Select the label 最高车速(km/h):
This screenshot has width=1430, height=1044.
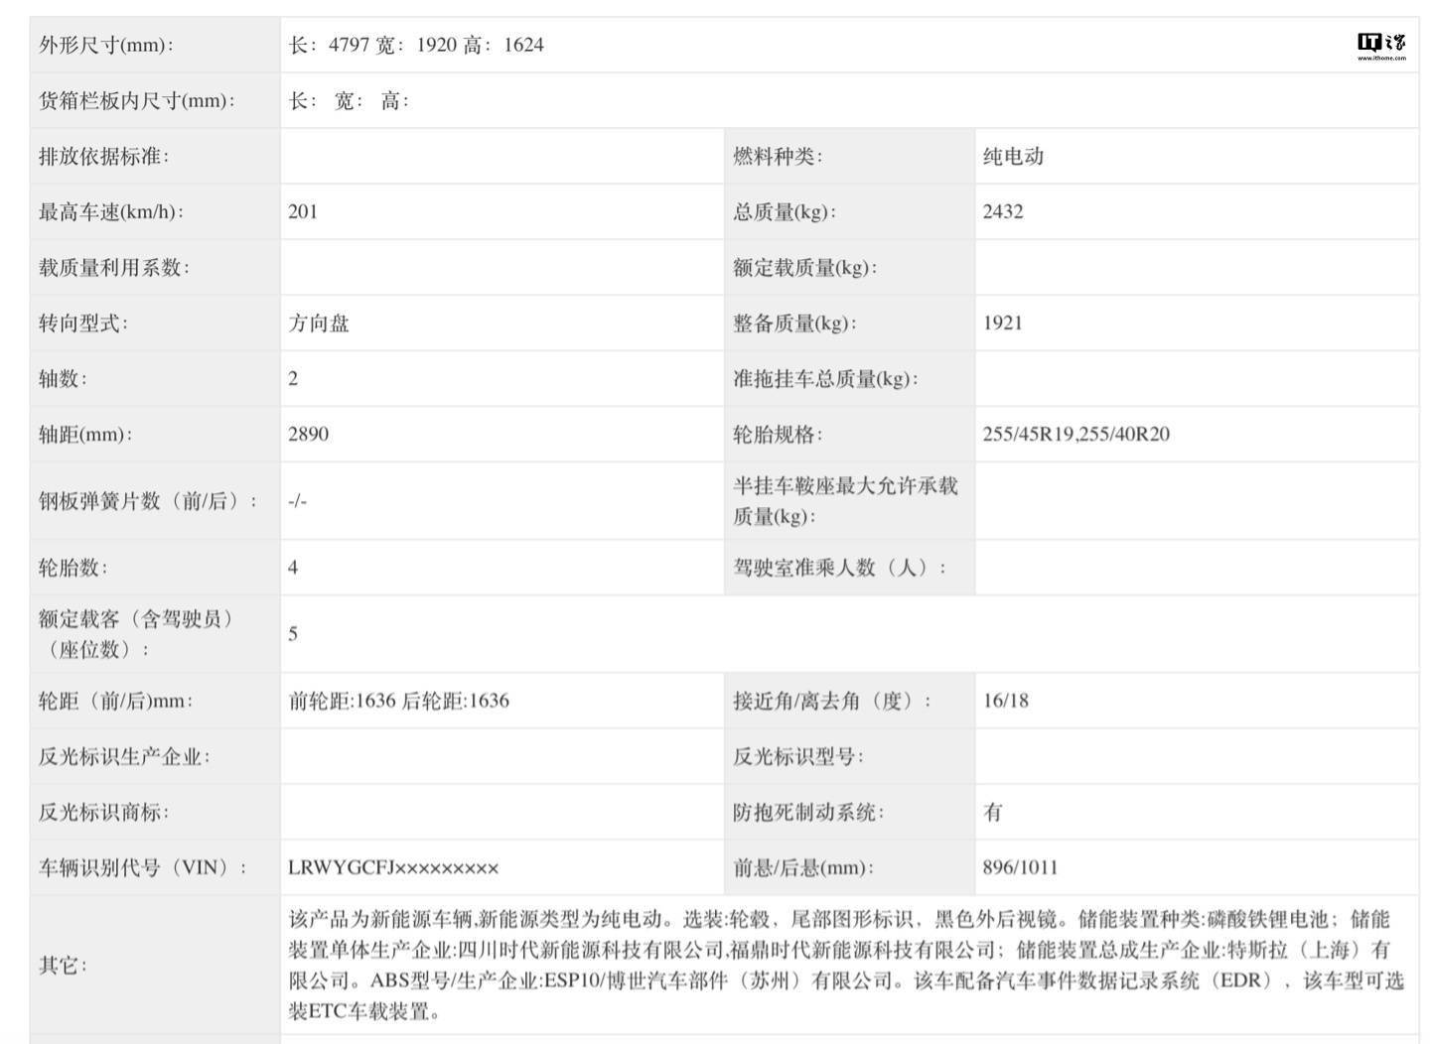(111, 211)
